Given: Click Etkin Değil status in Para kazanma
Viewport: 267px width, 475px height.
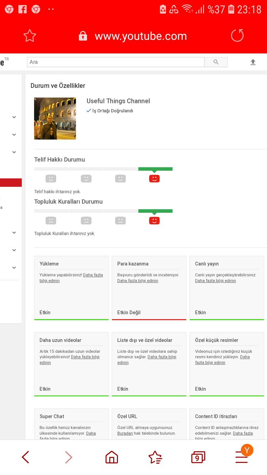Looking at the screenshot, I should click(129, 312).
